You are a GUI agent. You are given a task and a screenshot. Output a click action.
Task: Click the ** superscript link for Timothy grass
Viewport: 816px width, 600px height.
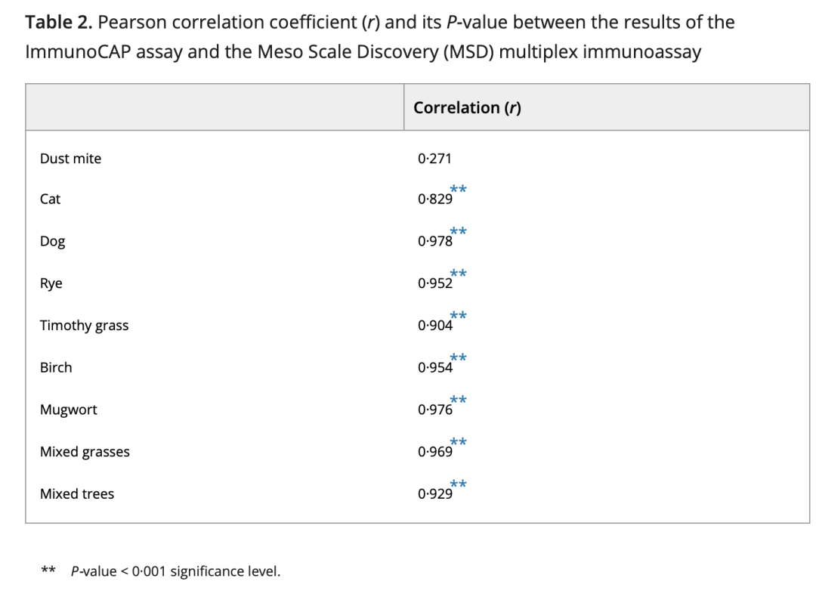click(x=458, y=316)
